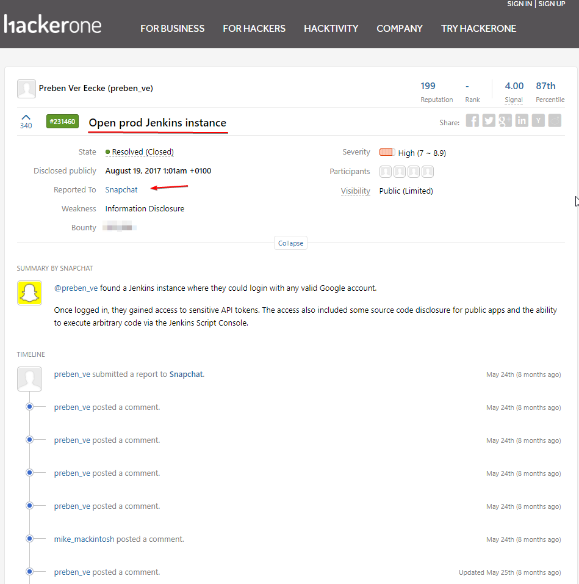
Task: Open second participant avatar
Action: 400,172
